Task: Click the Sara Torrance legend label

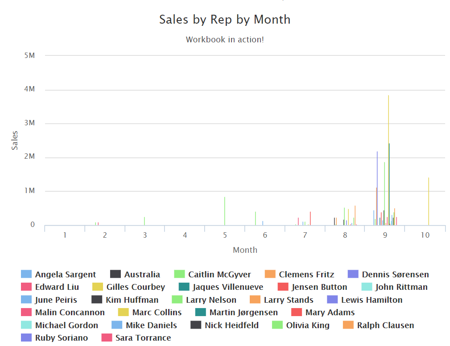Action: pyautogui.click(x=143, y=338)
